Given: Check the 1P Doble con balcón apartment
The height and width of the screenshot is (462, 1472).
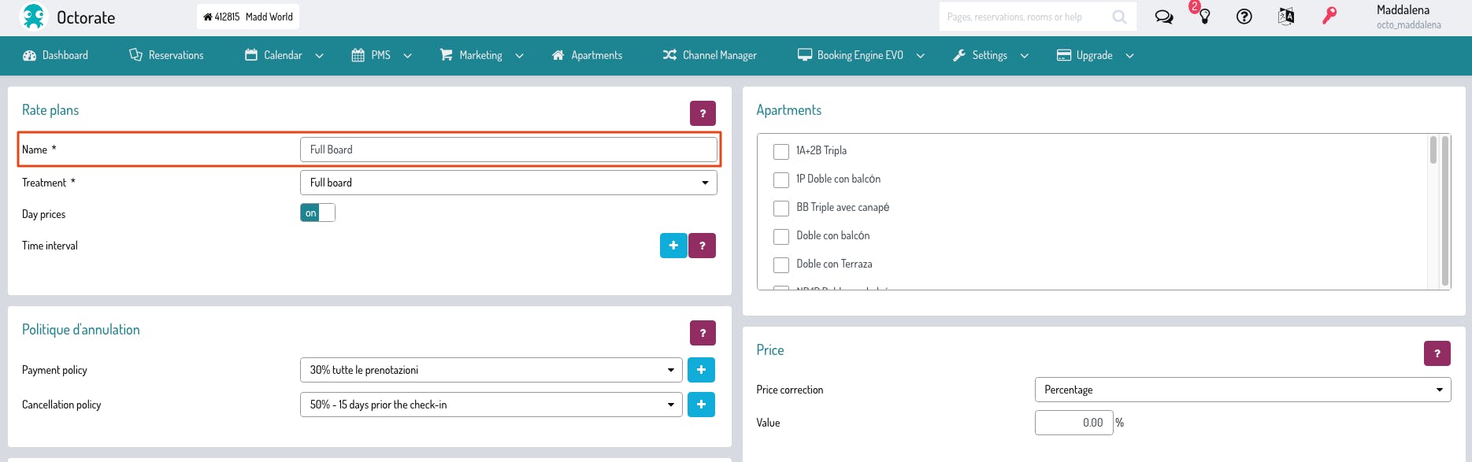Looking at the screenshot, I should click(x=781, y=179).
